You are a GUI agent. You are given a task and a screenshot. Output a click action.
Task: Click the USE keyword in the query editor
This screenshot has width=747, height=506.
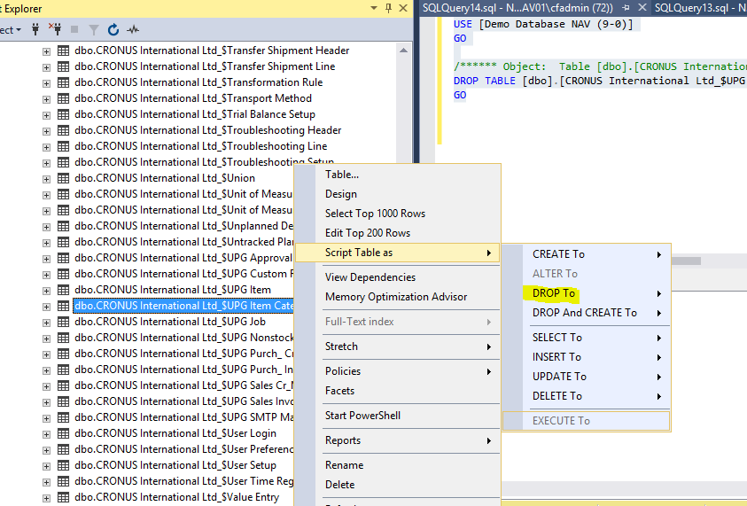(463, 24)
